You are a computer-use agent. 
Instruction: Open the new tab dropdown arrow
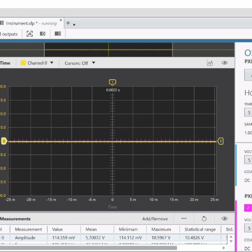click(74, 25)
